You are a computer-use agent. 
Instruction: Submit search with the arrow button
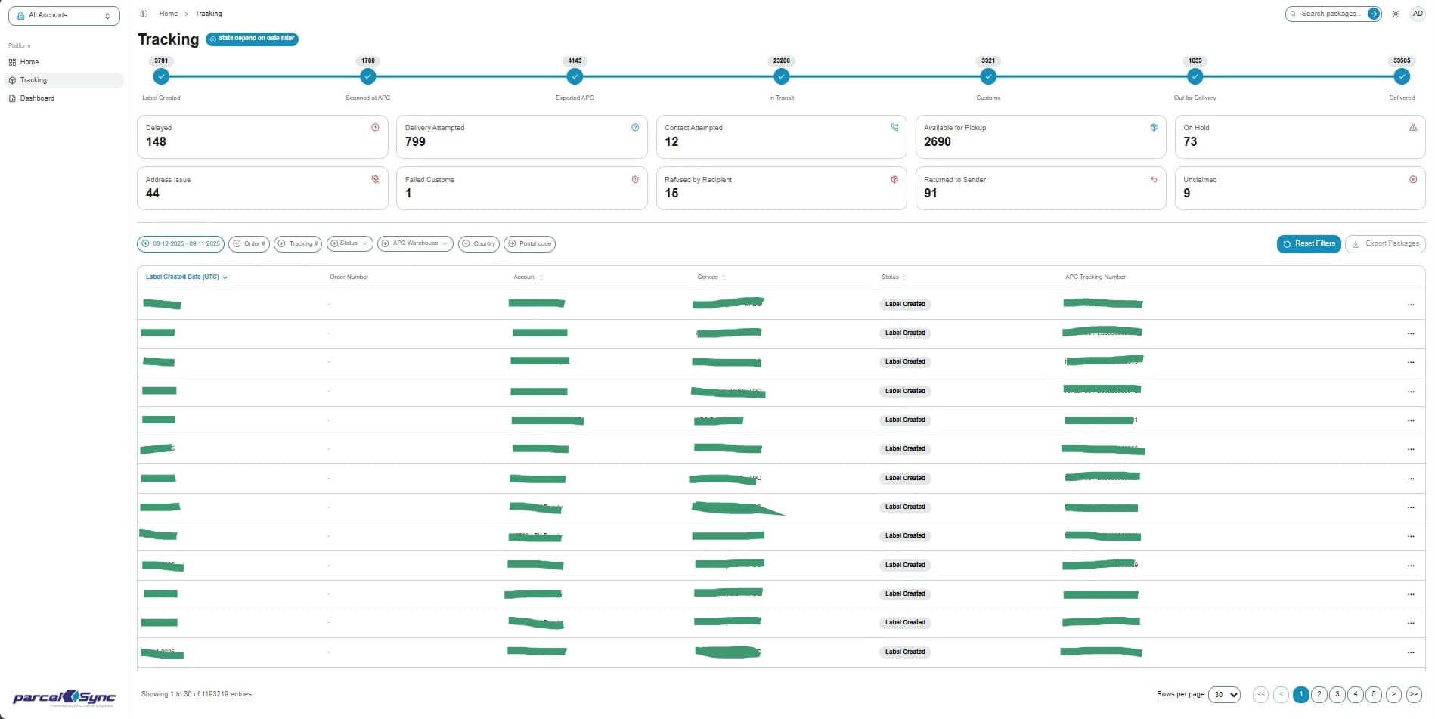1374,14
